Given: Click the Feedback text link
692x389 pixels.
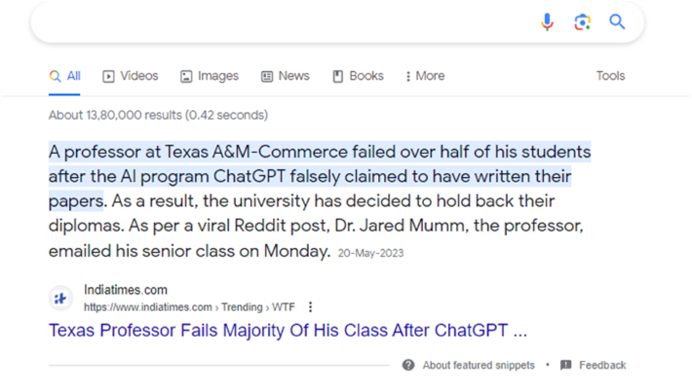Looking at the screenshot, I should point(602,366).
